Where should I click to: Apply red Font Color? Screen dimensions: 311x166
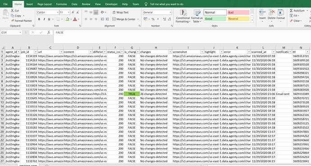75,19
